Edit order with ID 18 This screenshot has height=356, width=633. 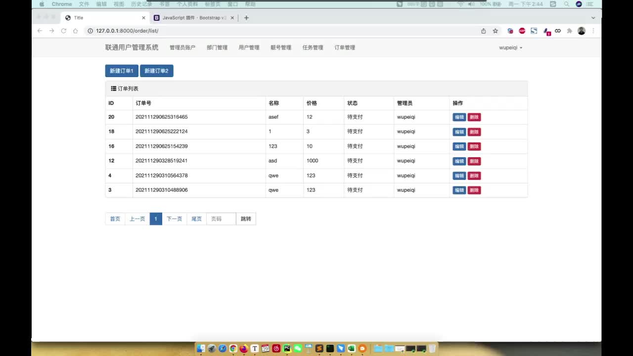point(459,132)
